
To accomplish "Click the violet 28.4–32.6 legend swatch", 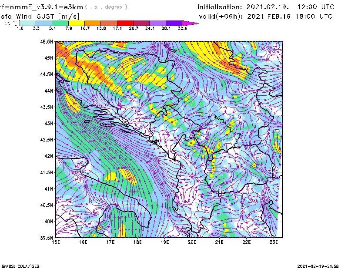I will [174, 23].
